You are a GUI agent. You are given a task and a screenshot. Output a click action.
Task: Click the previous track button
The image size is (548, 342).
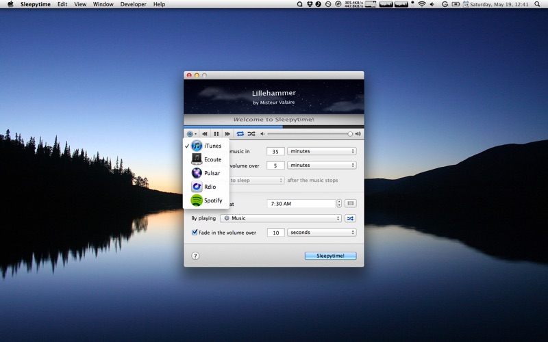tap(205, 134)
